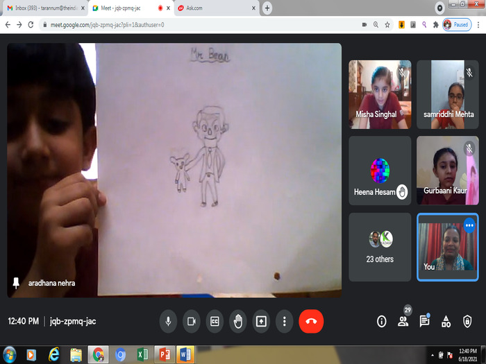486x364 pixels.
Task: Click the present now screen share icon
Action: pyautogui.click(x=261, y=321)
